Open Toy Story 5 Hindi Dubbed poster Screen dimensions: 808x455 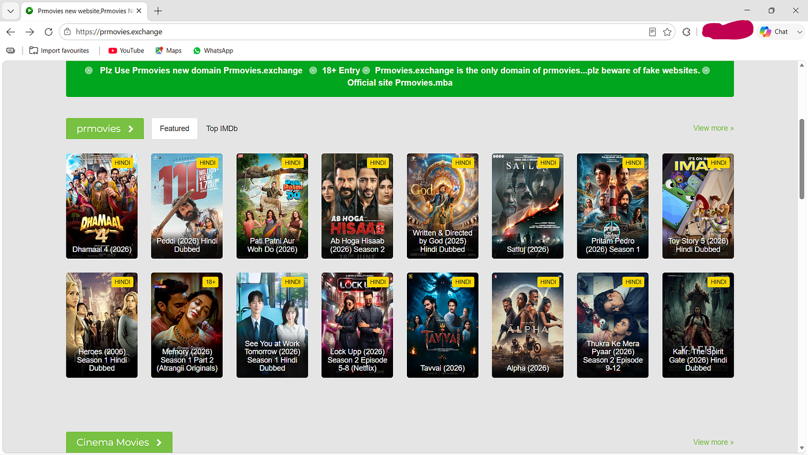pyautogui.click(x=698, y=206)
